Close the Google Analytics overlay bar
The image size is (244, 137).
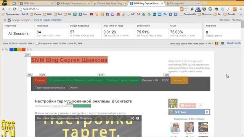tap(5, 20)
